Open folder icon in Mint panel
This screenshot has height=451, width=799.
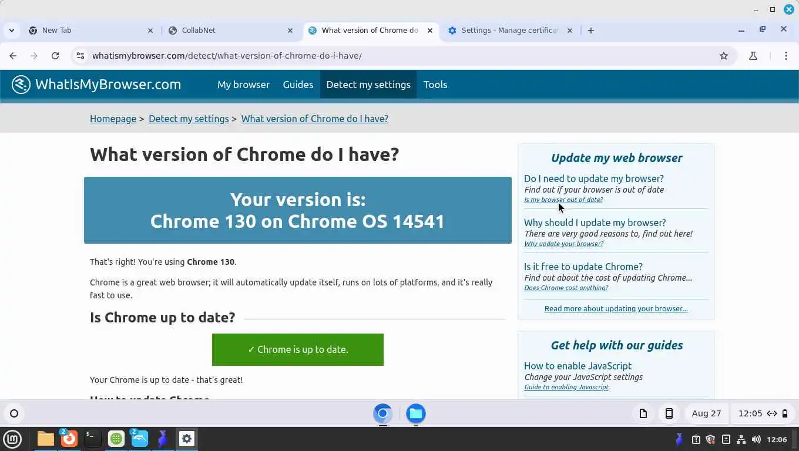tap(46, 439)
